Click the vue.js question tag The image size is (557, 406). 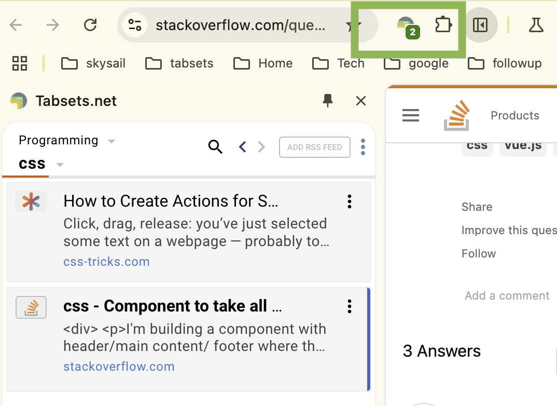[x=523, y=147]
